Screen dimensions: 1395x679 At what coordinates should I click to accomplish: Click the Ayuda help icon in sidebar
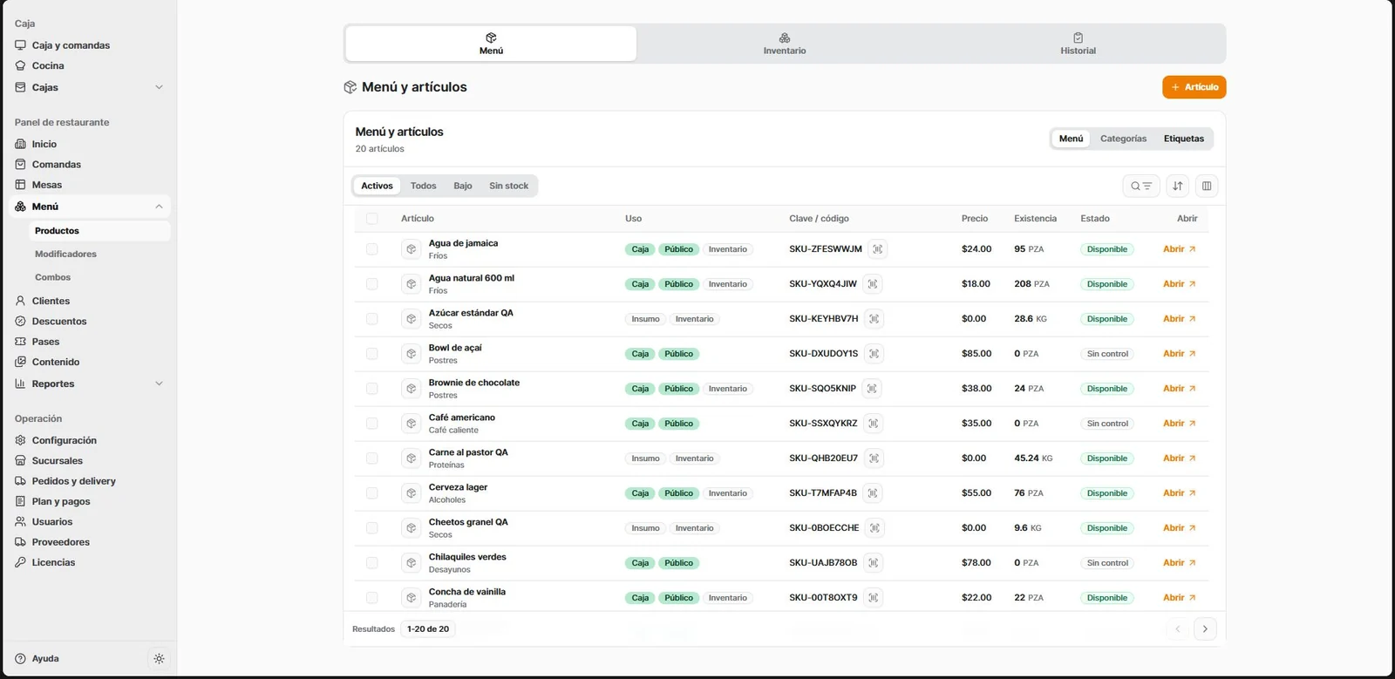[x=21, y=659]
